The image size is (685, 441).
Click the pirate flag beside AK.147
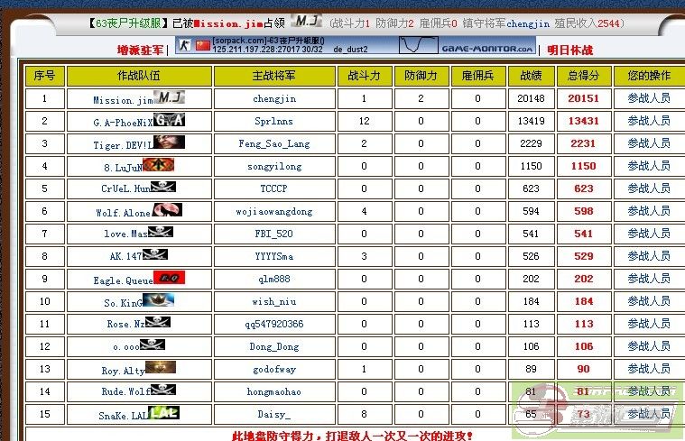pyautogui.click(x=157, y=255)
